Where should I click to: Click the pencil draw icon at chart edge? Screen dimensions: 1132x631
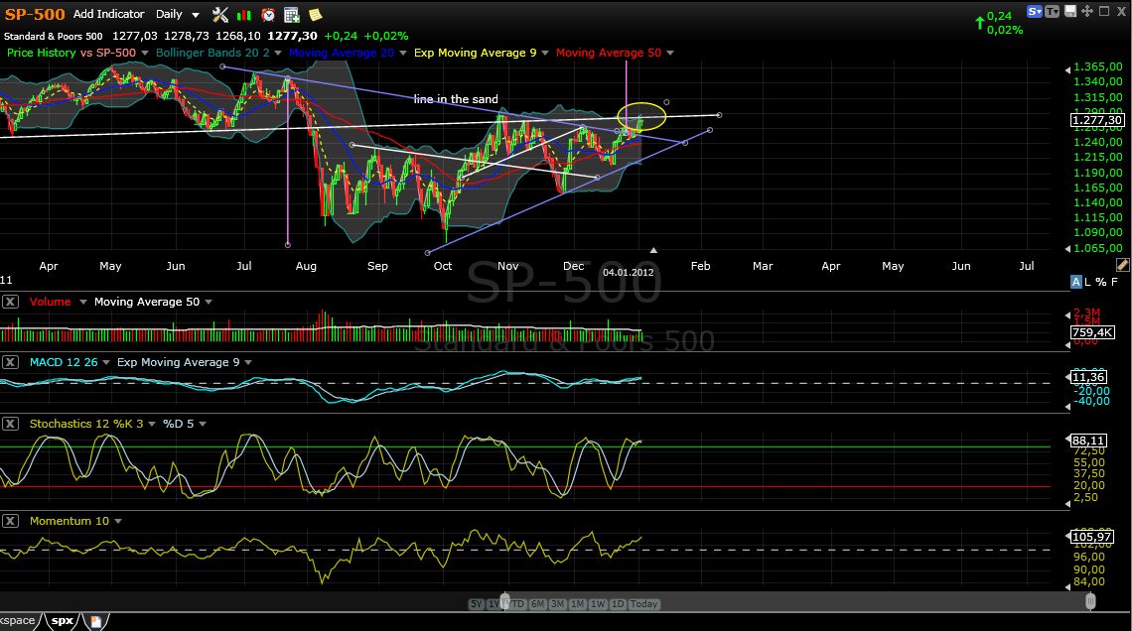pos(1122,266)
